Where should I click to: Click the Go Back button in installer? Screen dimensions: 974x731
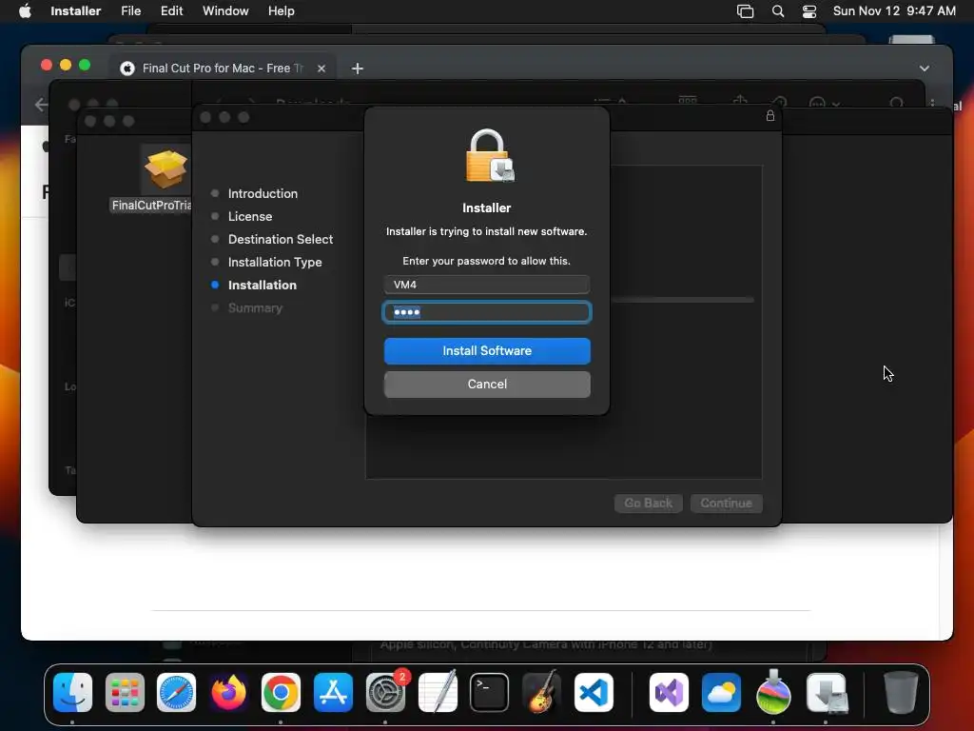(x=649, y=503)
